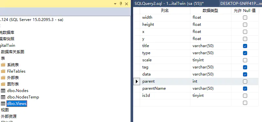The height and width of the screenshot is (122, 262).
Task: Switch to the SQLQuery2.sql tab
Action: 169,4
